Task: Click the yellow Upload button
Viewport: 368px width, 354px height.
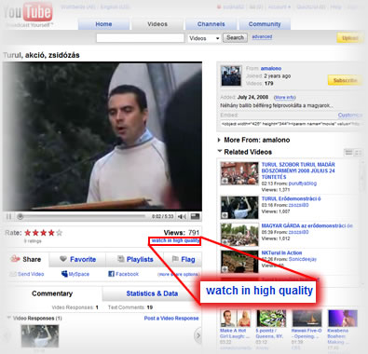Action: pos(350,38)
